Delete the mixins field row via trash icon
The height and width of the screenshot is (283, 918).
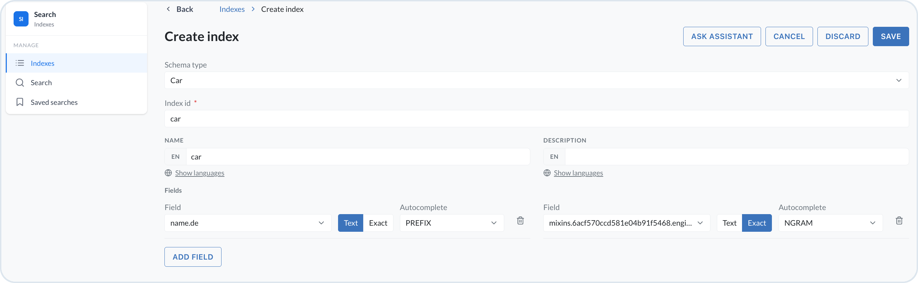coord(899,221)
